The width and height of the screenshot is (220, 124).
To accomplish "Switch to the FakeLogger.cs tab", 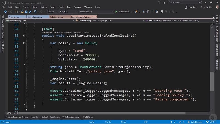I will 60,17.
